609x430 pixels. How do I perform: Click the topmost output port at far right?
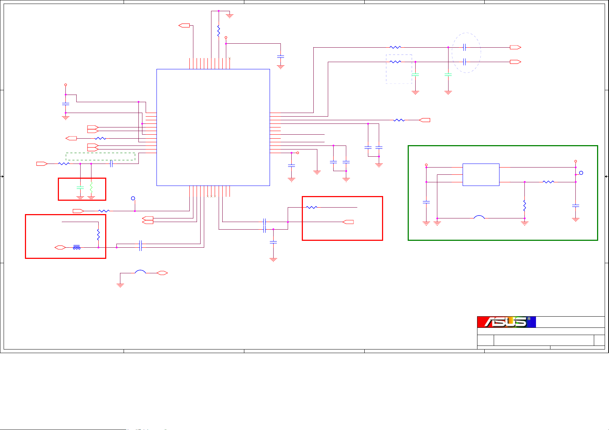pos(515,47)
